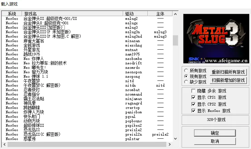The image size is (251, 149).
Task: Confirm with the 确定 button
Action: 215,133
